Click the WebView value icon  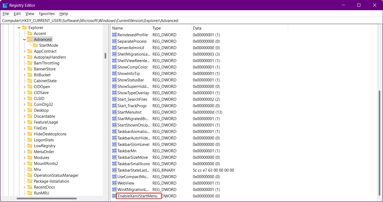114,183
